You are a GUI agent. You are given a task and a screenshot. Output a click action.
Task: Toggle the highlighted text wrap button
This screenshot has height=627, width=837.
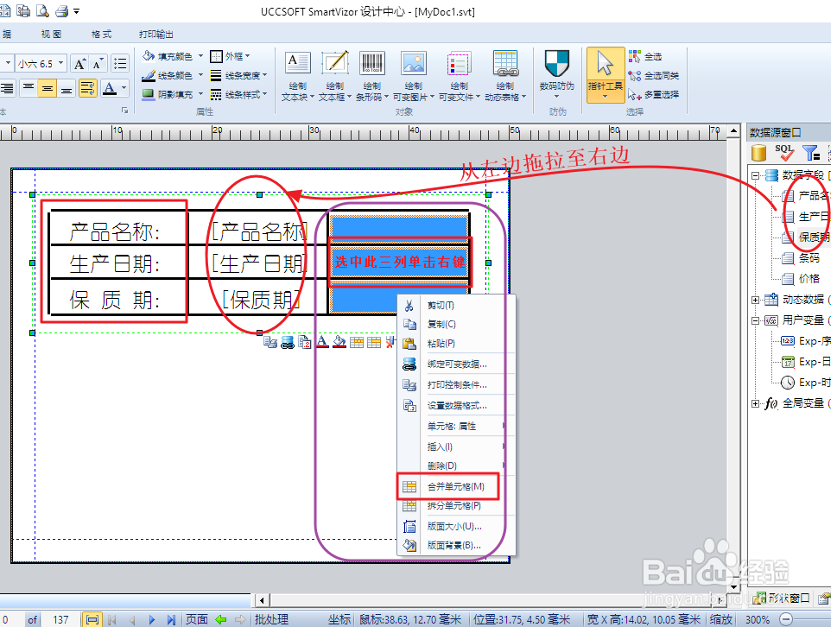(87, 87)
